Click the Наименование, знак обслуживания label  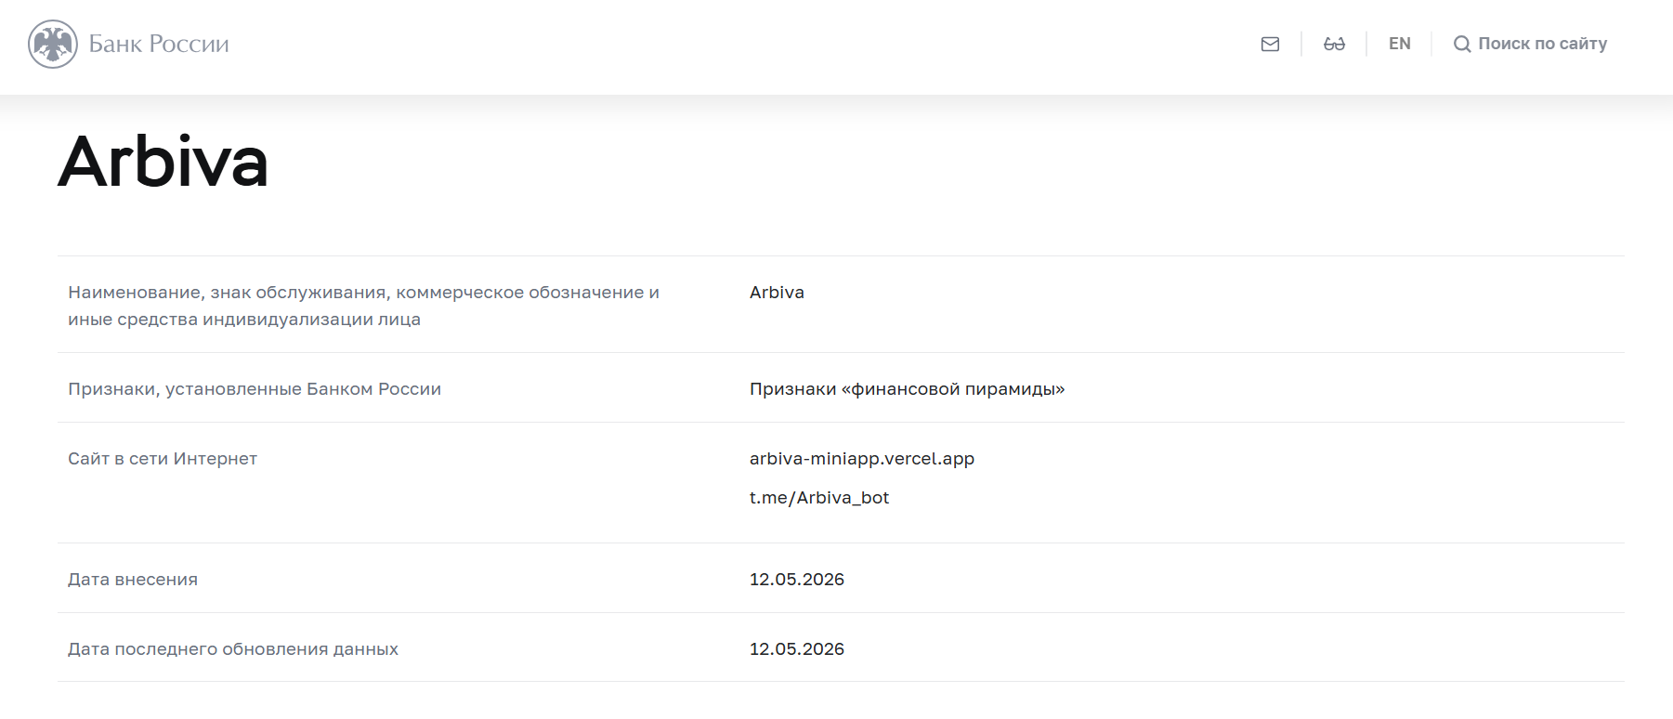(363, 306)
